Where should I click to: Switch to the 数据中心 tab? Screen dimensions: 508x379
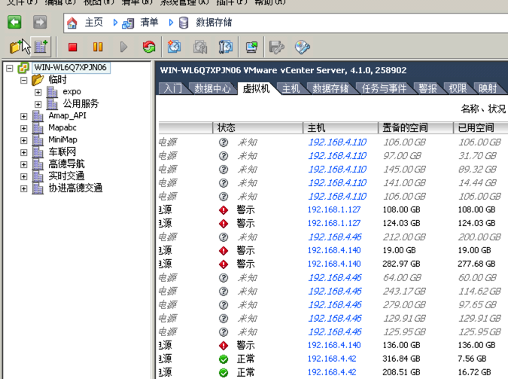212,88
